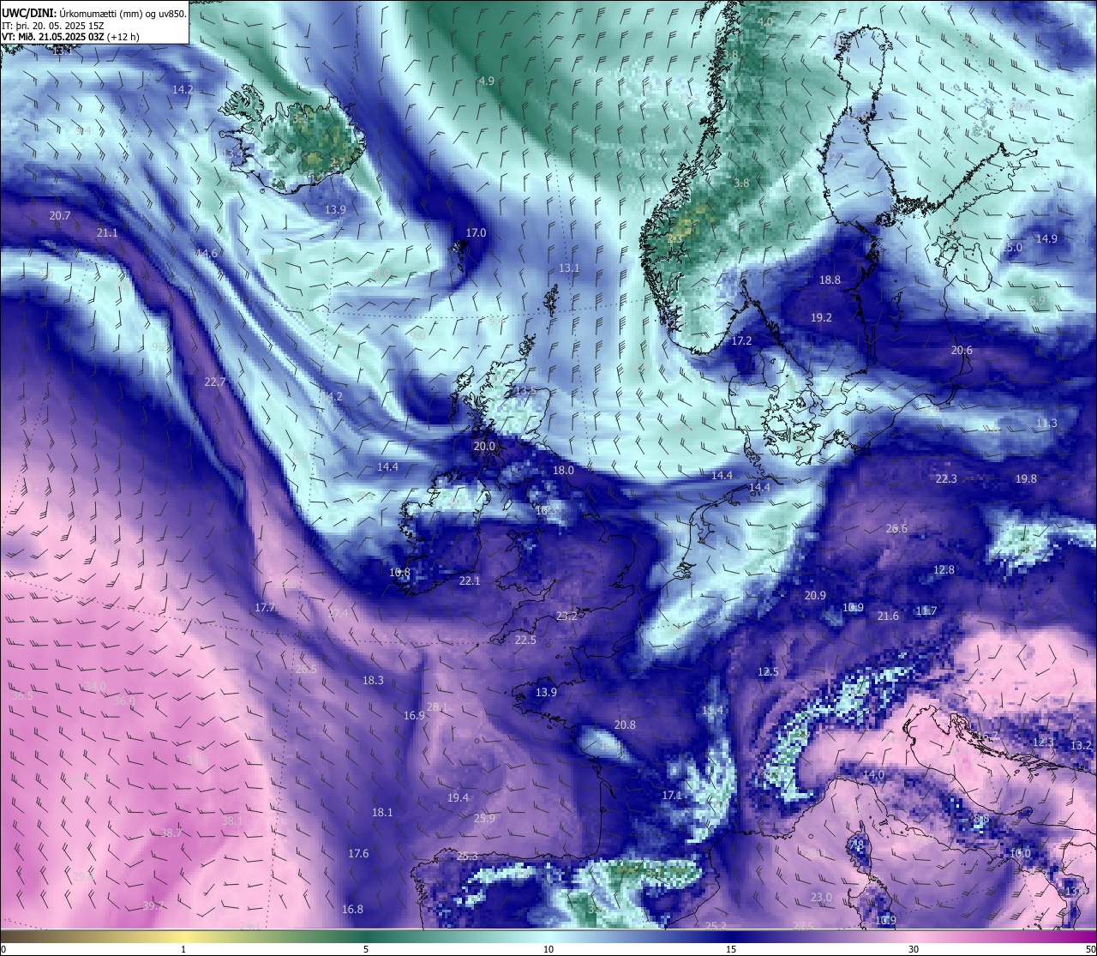Click the 21.1 value on the map

point(107,233)
